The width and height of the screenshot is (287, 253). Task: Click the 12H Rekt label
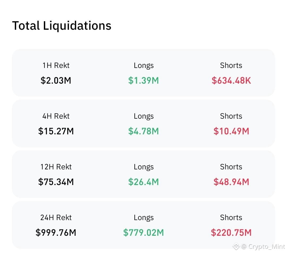(x=56, y=167)
